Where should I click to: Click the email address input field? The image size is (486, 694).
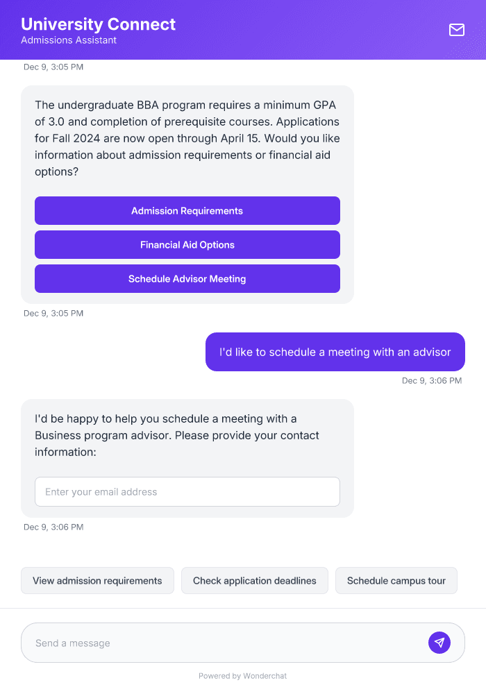[x=187, y=491]
